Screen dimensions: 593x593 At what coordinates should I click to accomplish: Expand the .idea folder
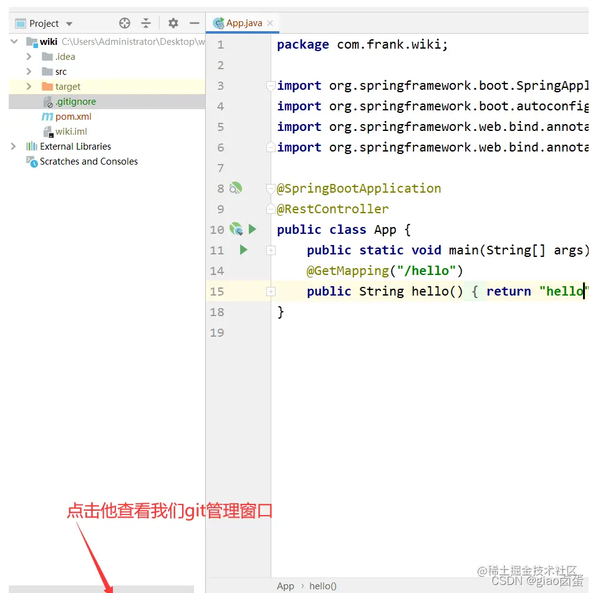click(29, 56)
